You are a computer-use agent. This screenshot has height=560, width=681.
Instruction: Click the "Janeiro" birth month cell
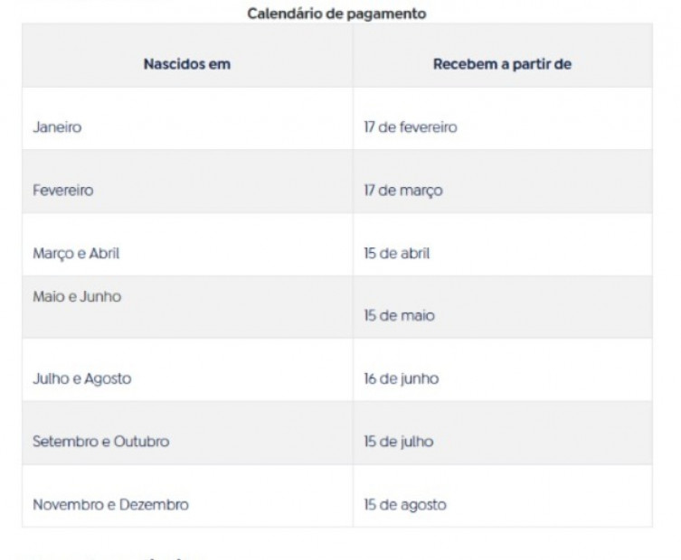58,128
